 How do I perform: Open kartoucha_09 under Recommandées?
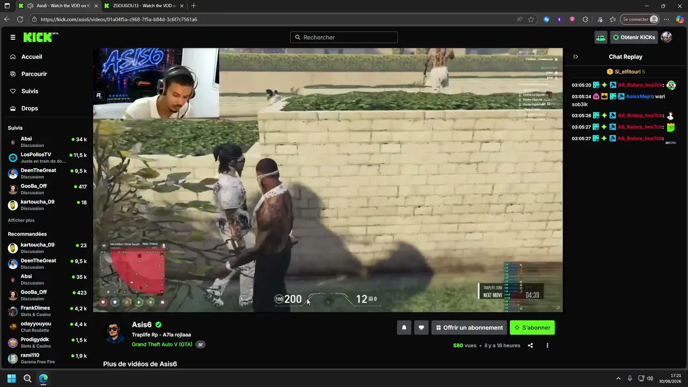click(47, 248)
